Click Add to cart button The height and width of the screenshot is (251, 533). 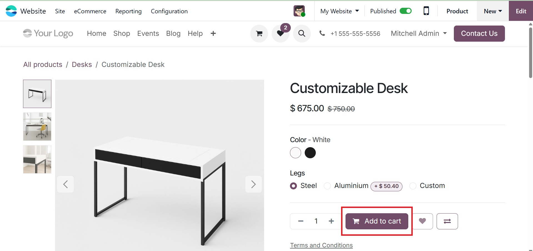coord(377,221)
